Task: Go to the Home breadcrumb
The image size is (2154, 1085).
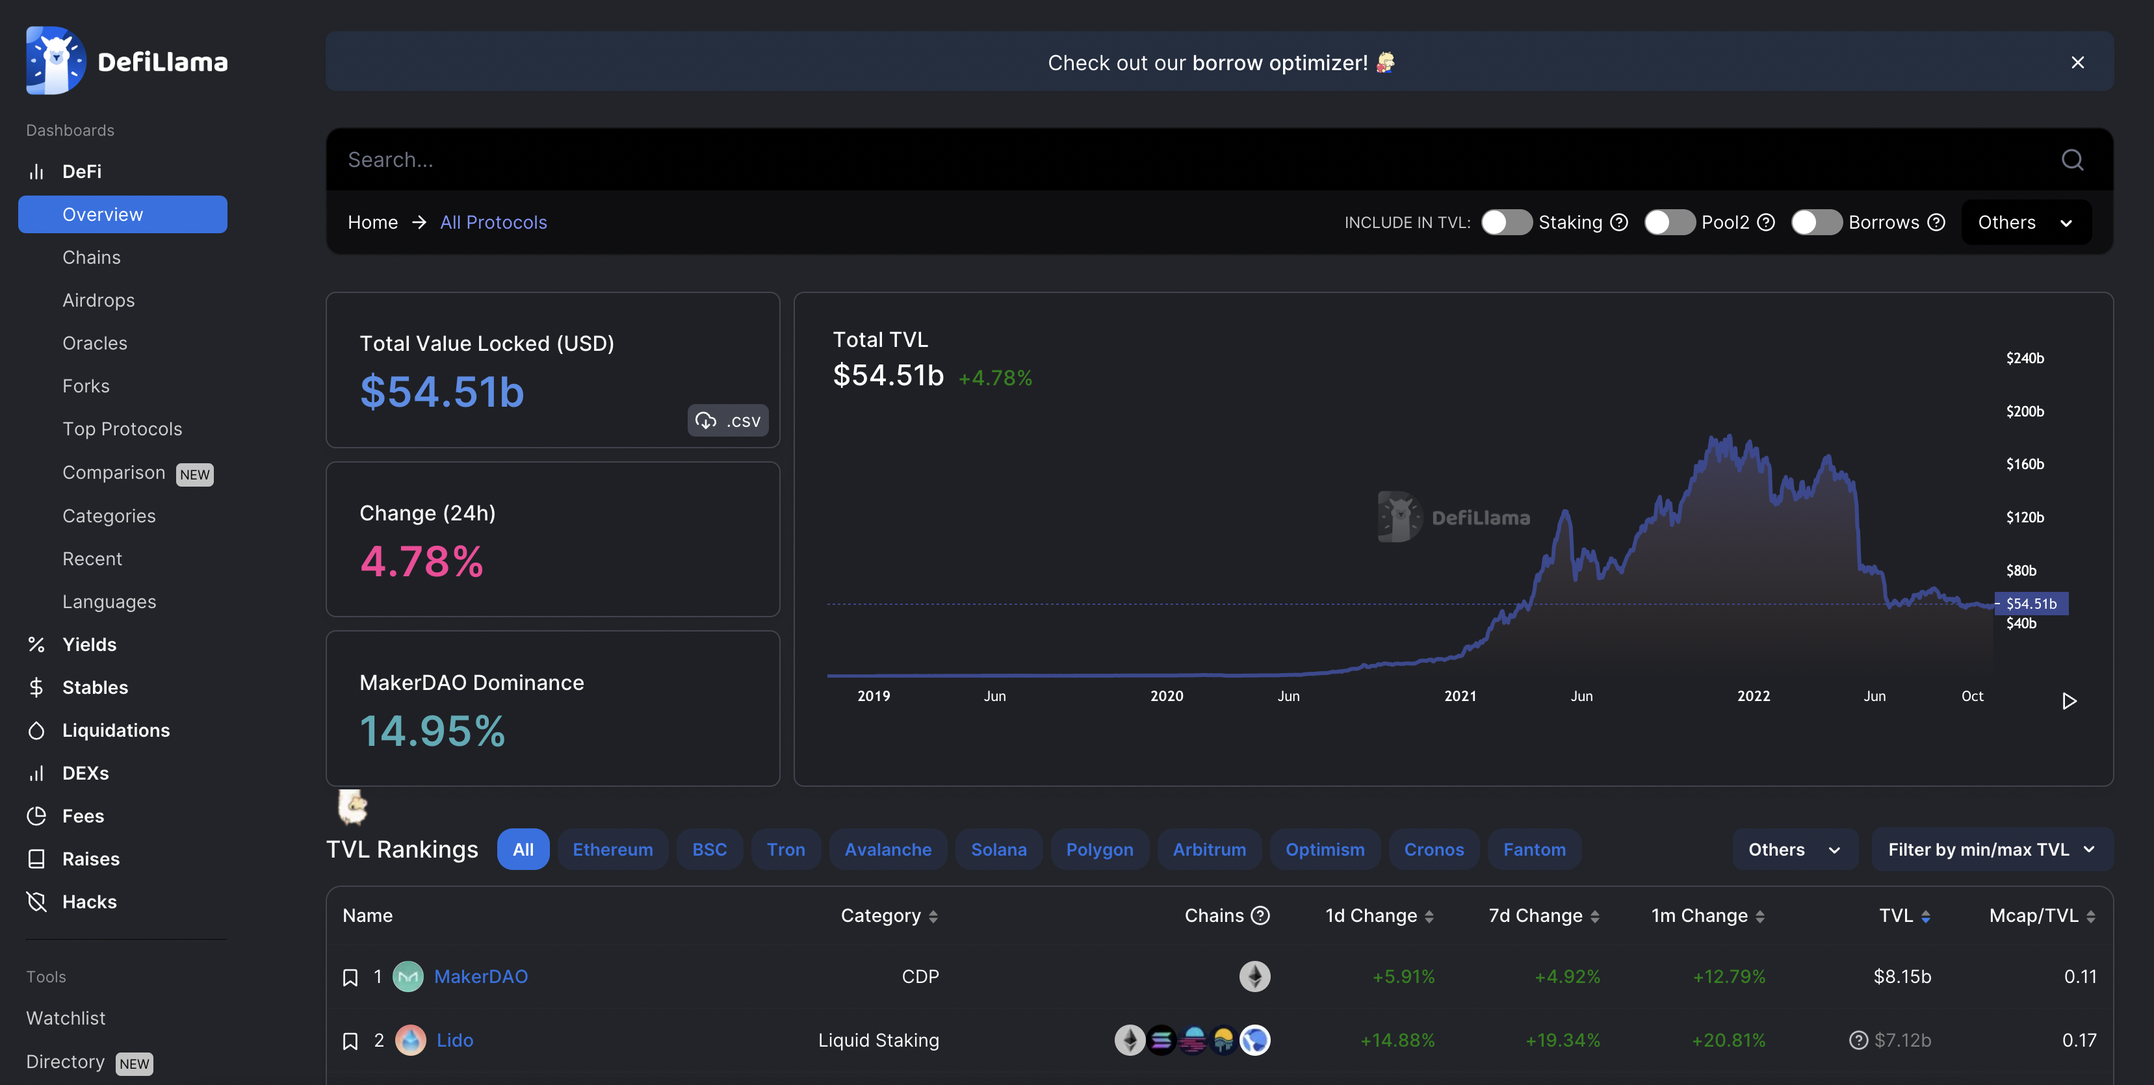Action: (373, 222)
